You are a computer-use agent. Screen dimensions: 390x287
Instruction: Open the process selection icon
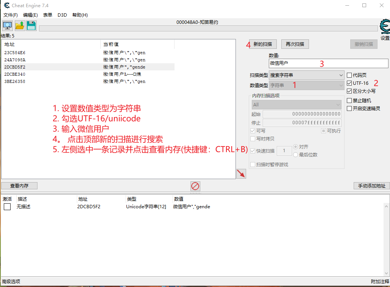[x=8, y=26]
